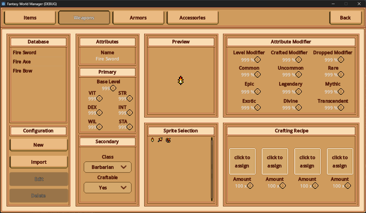Pick the fire axe sprite icon

[x=160, y=140]
